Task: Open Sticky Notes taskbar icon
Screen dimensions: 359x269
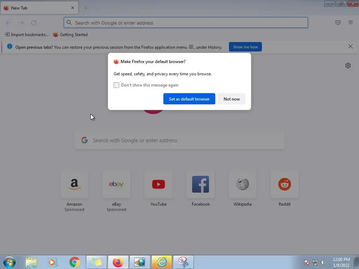Action: 96,262
